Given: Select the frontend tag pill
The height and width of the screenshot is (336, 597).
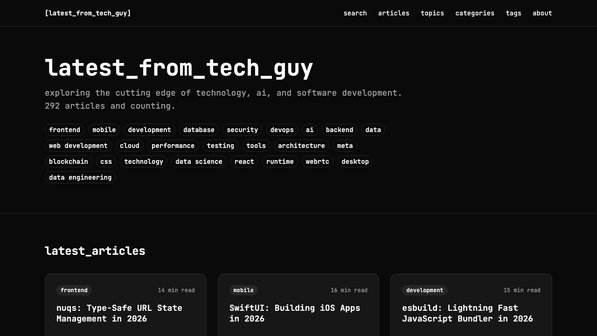Looking at the screenshot, I should click(x=64, y=130).
